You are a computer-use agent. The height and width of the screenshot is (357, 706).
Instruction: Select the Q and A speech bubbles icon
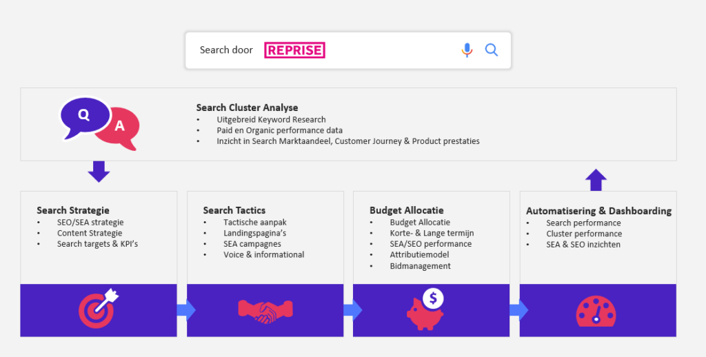(x=100, y=123)
